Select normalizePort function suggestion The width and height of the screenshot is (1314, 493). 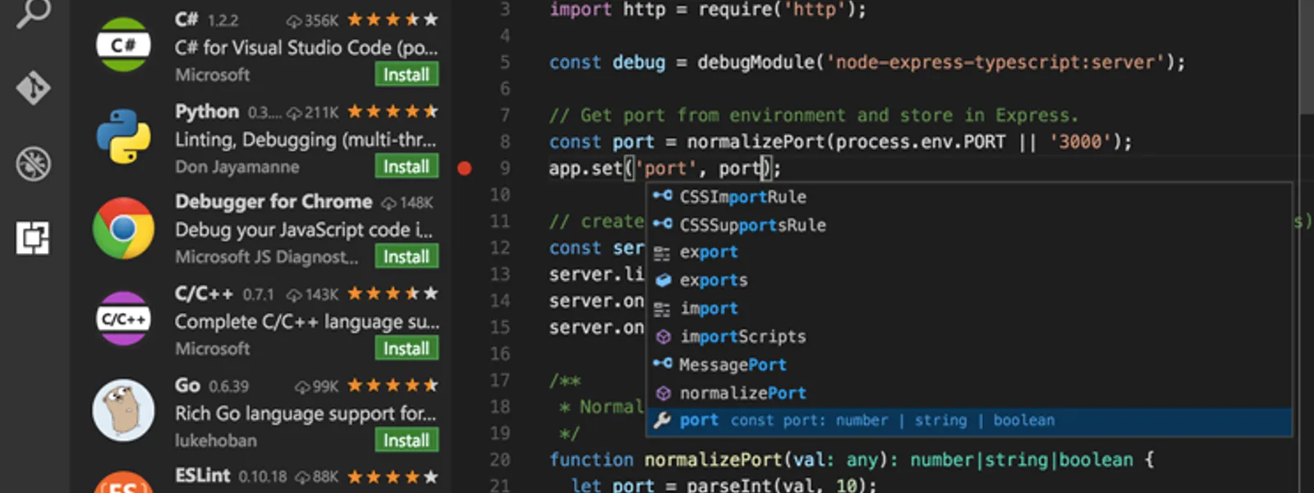(x=969, y=393)
